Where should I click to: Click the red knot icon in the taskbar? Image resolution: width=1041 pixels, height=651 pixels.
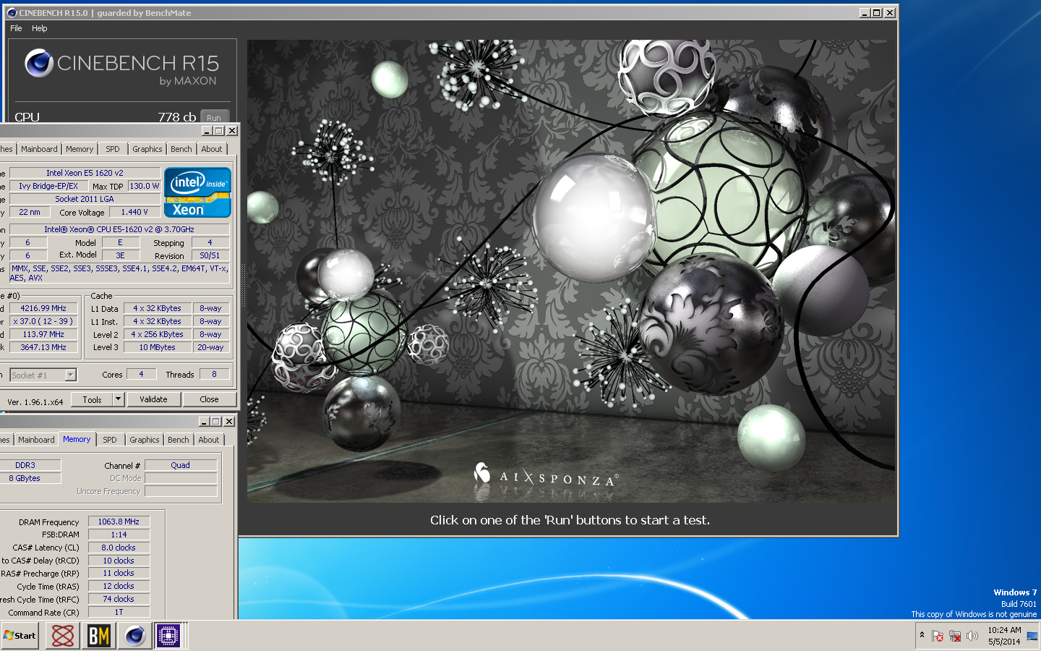(x=63, y=636)
